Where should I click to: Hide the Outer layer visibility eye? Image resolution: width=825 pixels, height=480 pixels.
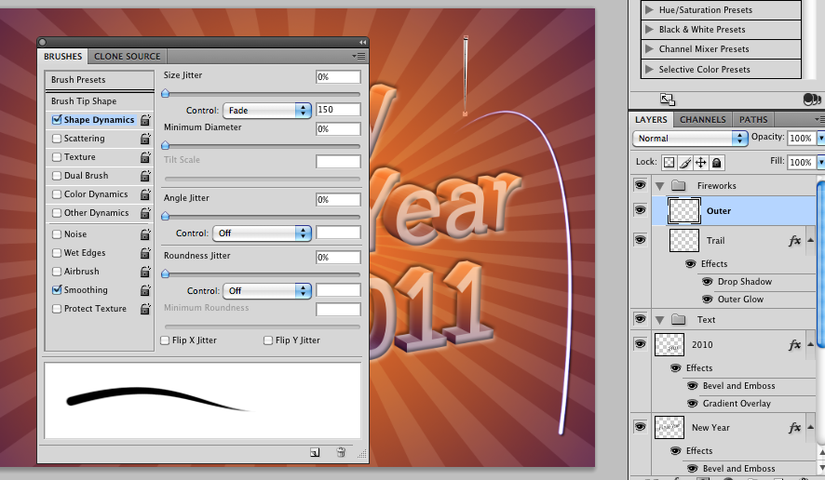[x=640, y=210]
